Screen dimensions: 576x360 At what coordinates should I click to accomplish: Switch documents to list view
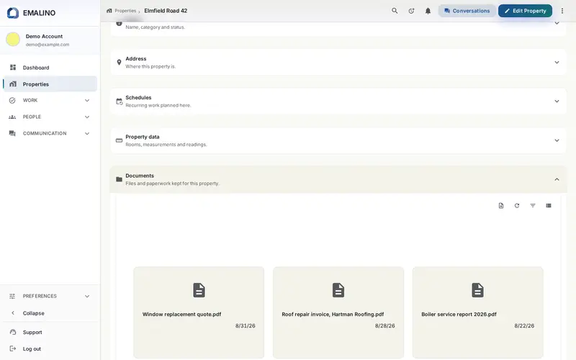[549, 206]
